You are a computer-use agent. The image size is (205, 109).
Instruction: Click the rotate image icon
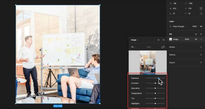(x=163, y=47)
